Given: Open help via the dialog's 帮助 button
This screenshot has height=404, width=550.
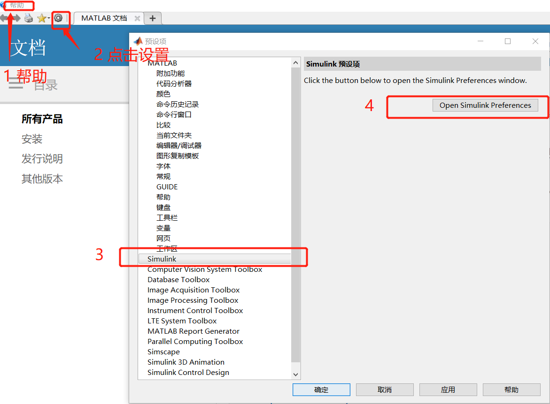Looking at the screenshot, I should click(x=511, y=389).
